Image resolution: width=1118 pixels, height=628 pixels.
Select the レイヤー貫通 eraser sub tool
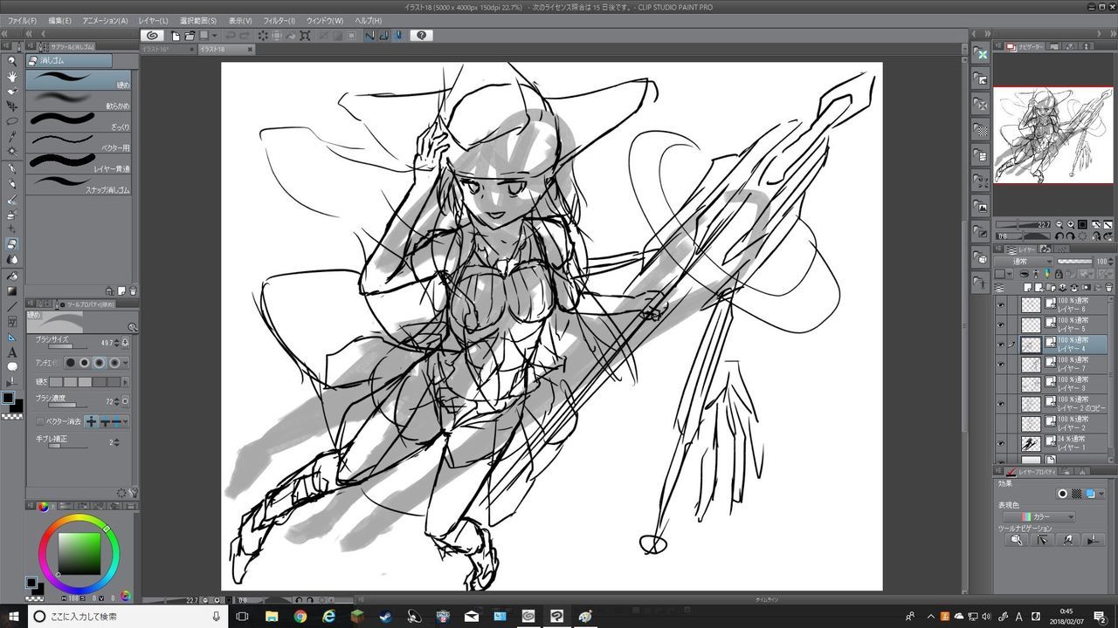tap(79, 162)
